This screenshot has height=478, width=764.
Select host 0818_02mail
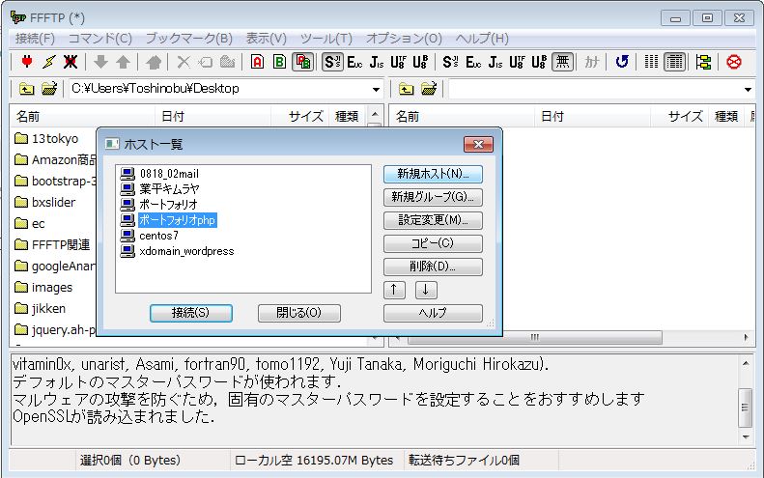169,174
